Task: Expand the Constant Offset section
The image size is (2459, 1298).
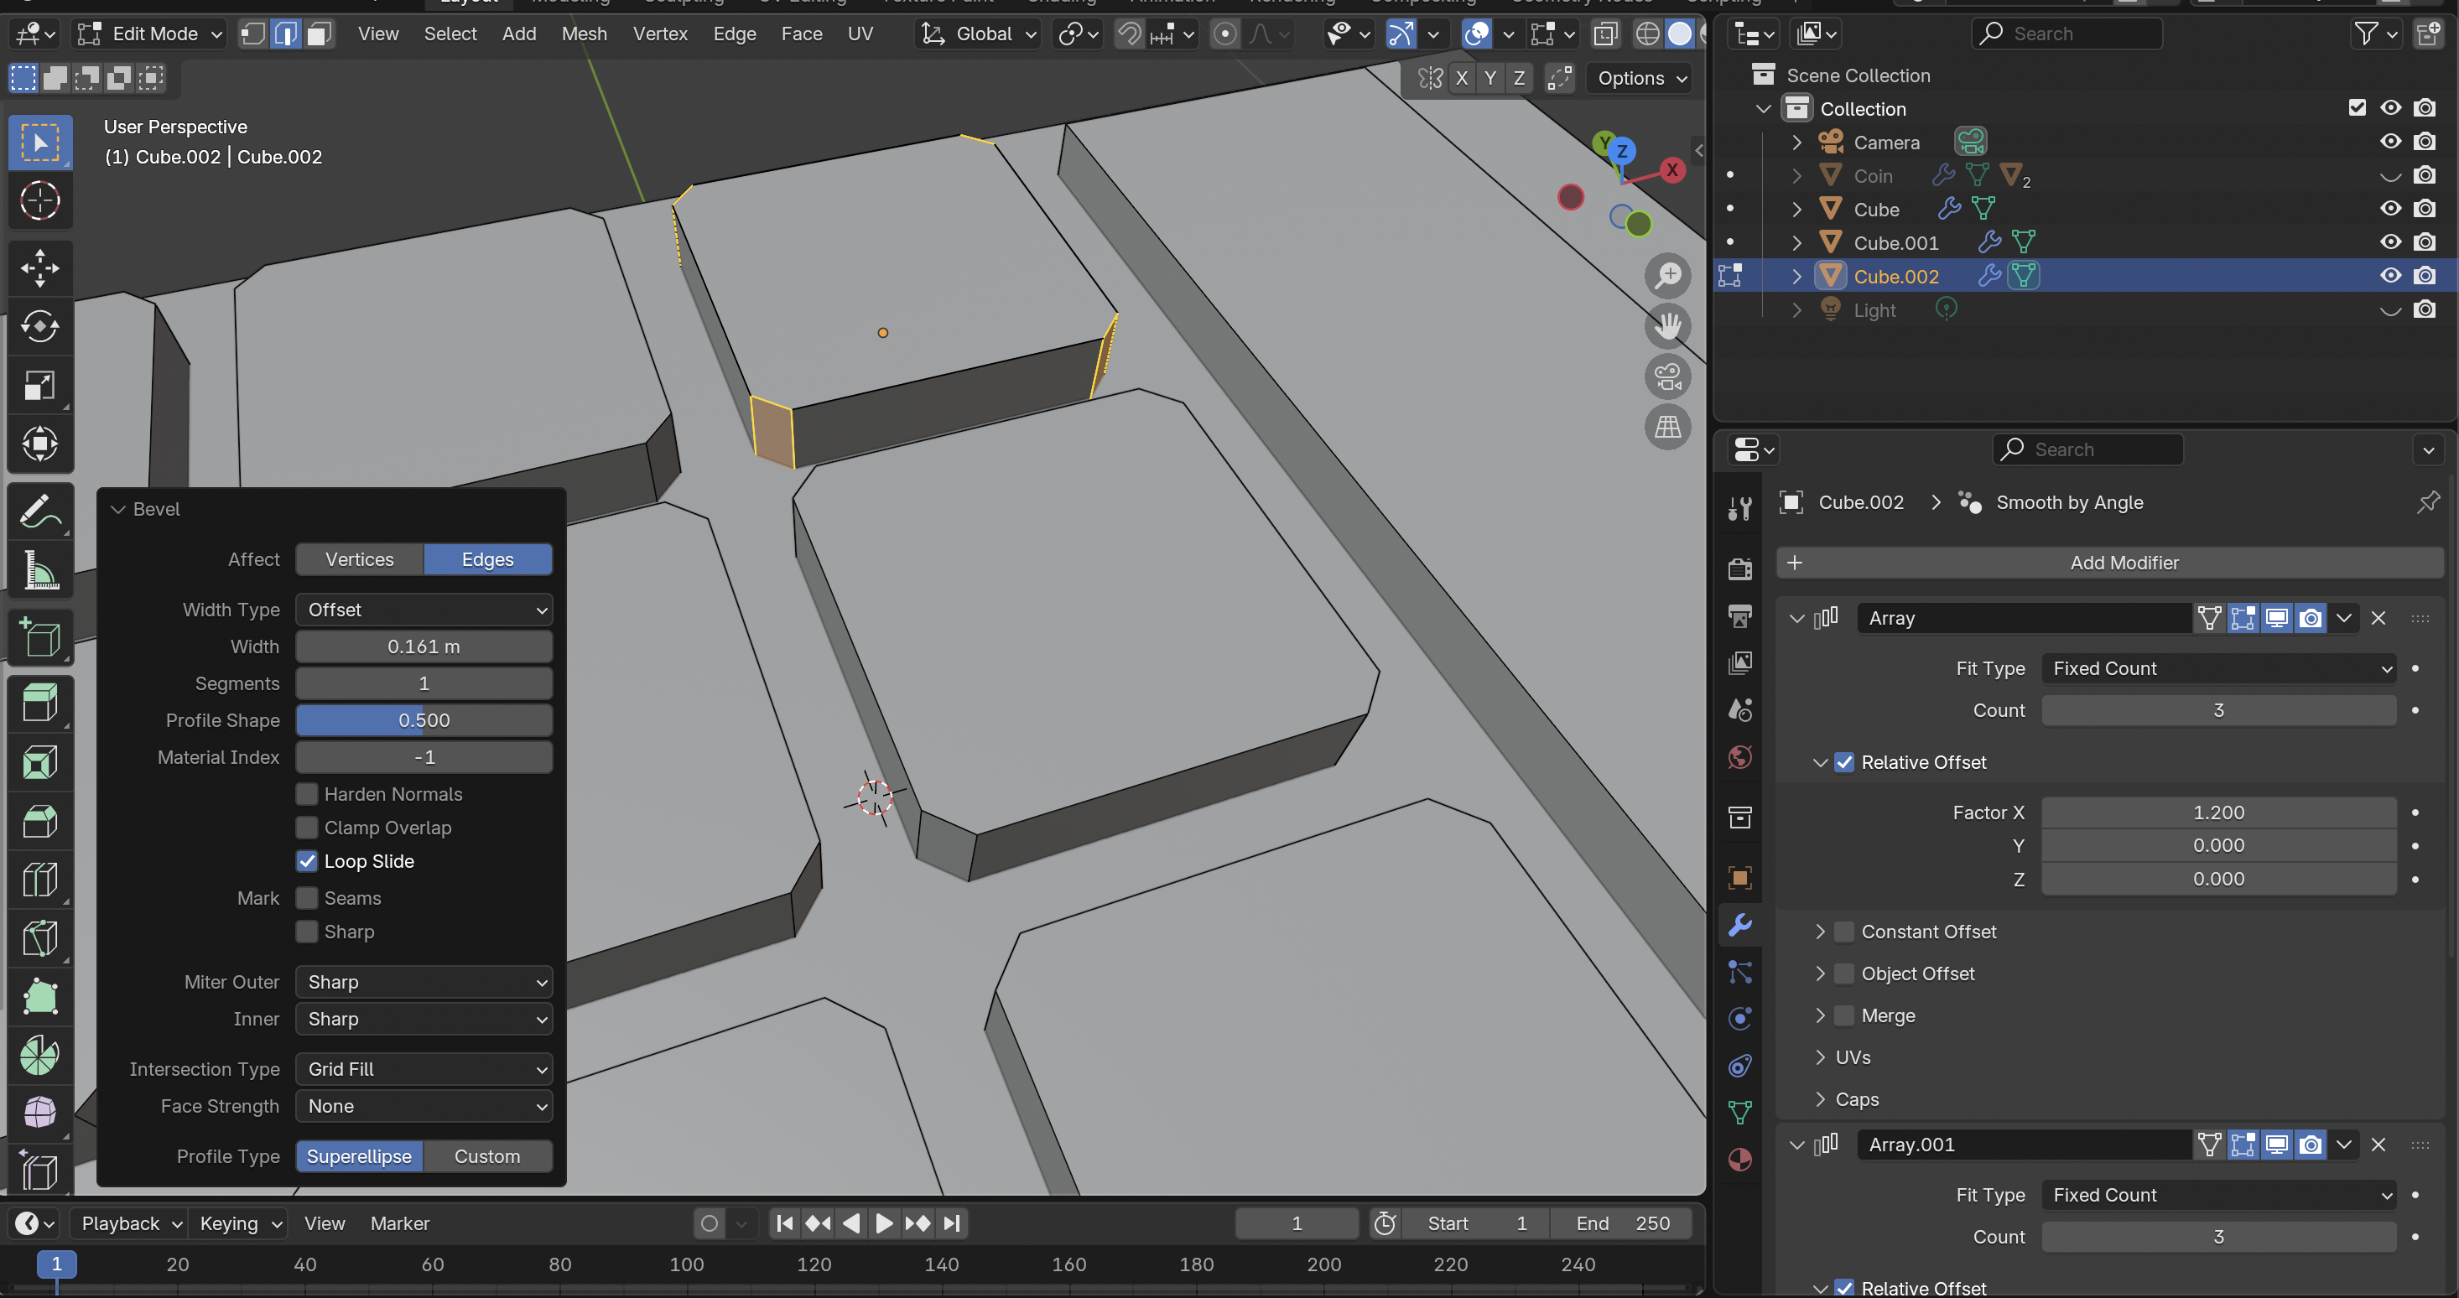Action: [x=1819, y=932]
